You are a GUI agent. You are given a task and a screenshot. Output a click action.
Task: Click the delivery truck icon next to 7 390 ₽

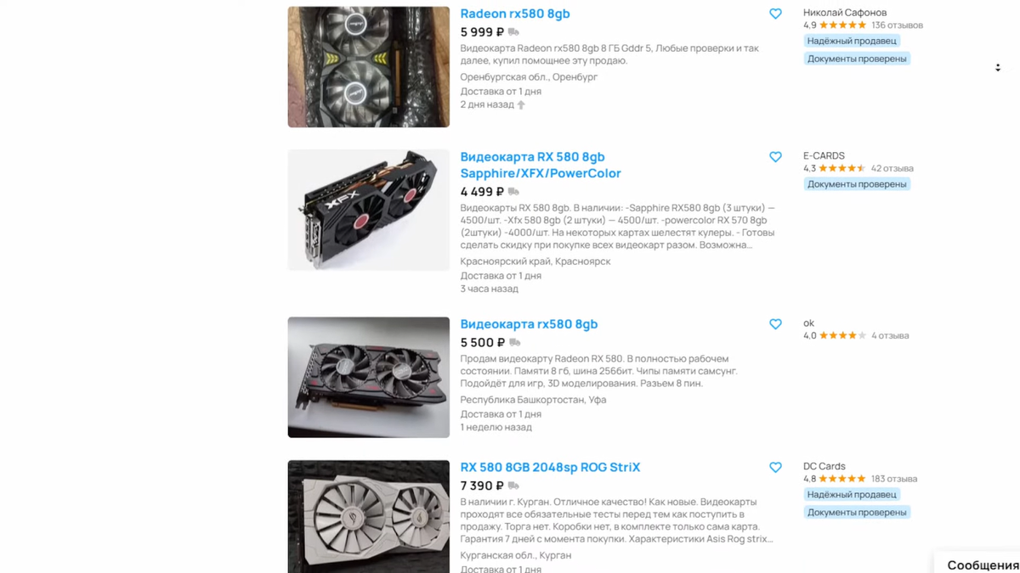513,486
